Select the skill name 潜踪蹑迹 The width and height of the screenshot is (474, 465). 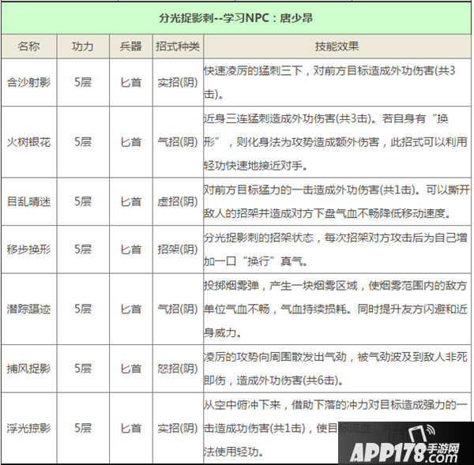pyautogui.click(x=28, y=309)
